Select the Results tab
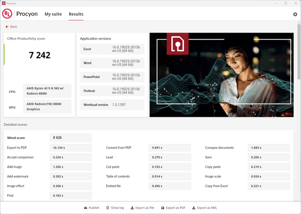This screenshot has width=301, height=214. coord(76,14)
